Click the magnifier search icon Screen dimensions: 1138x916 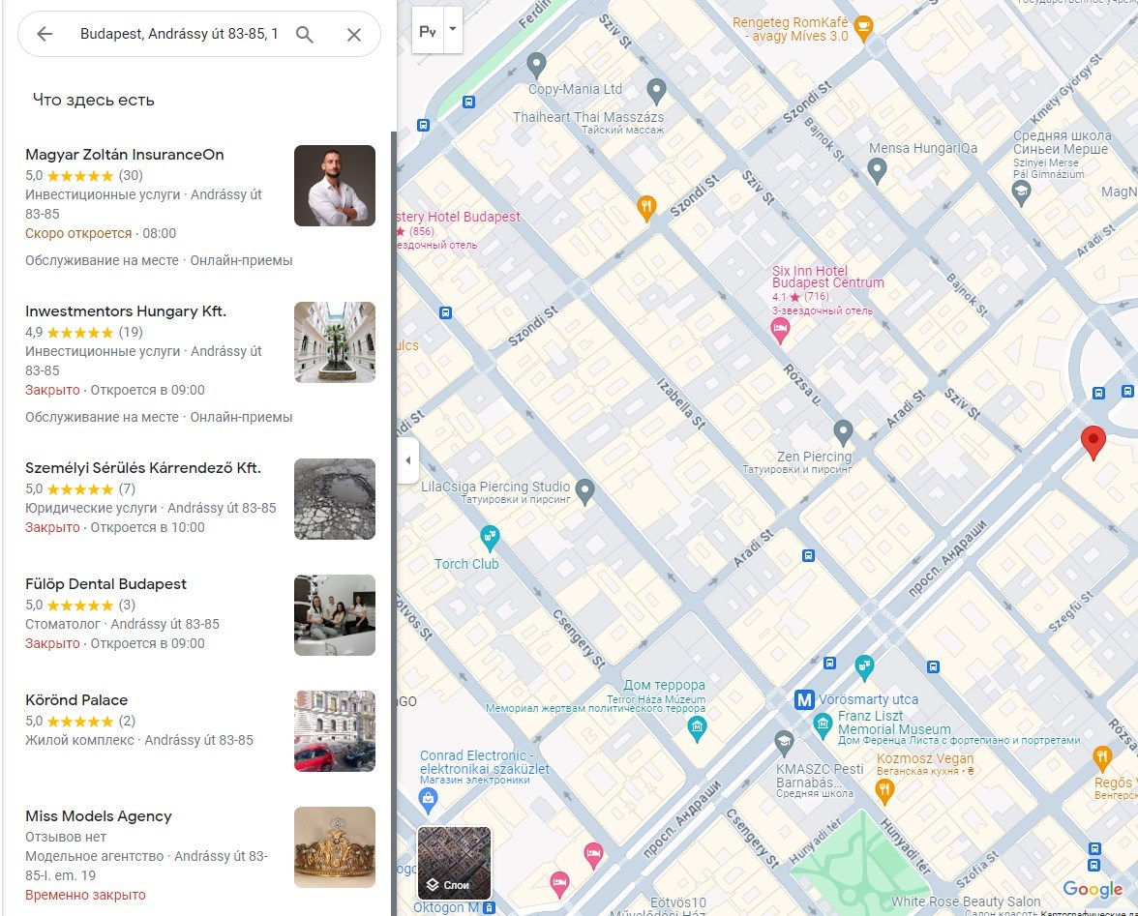click(305, 34)
